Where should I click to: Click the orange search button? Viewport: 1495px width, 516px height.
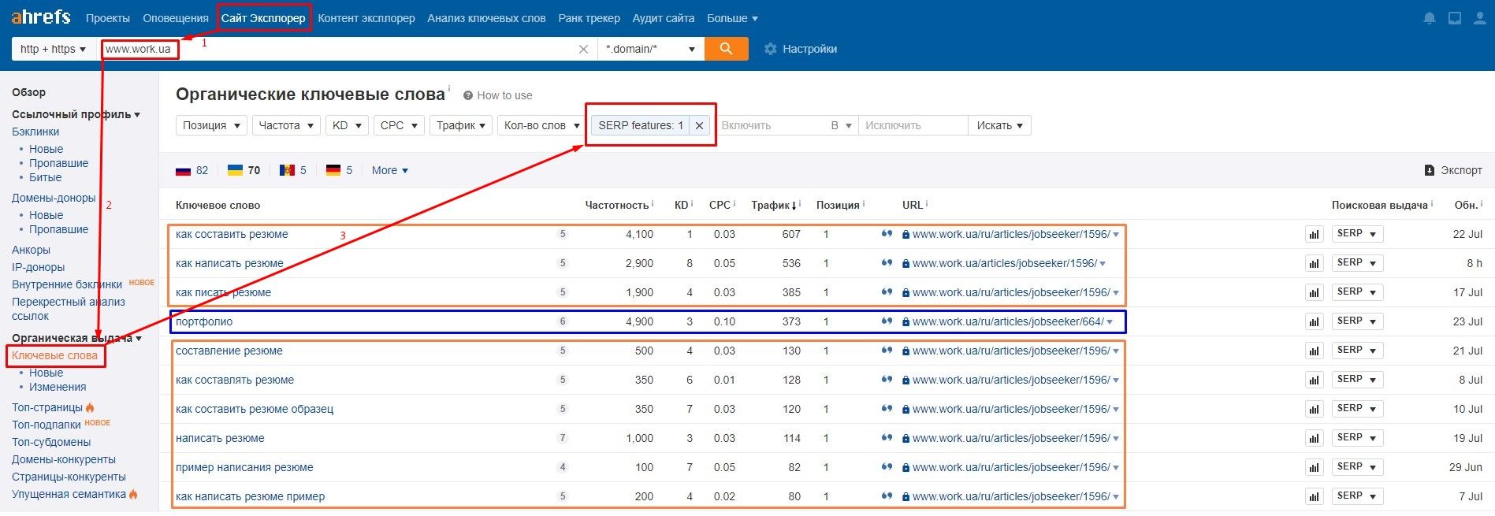point(726,49)
